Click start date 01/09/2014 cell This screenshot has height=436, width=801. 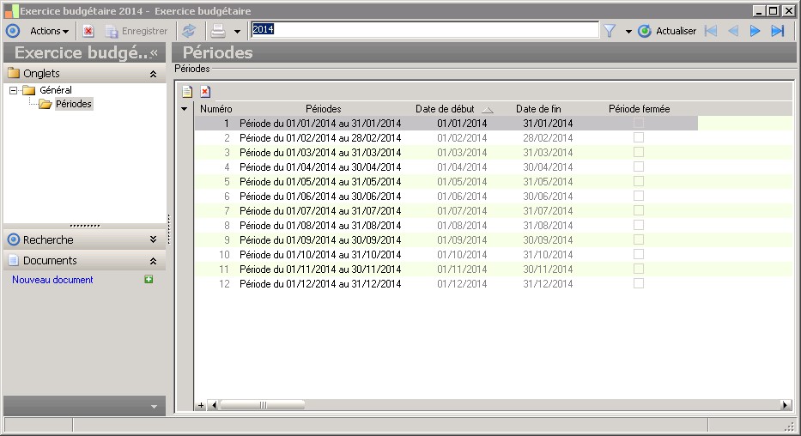point(462,240)
